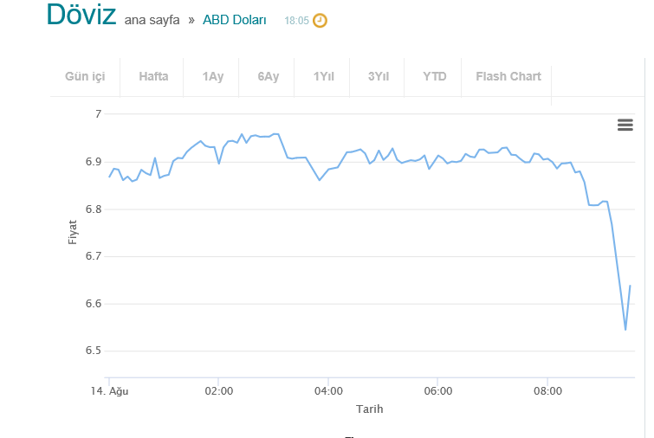Image resolution: width=654 pixels, height=438 pixels.
Task: Click the lowest dip point on the chart line
Action: coord(625,330)
